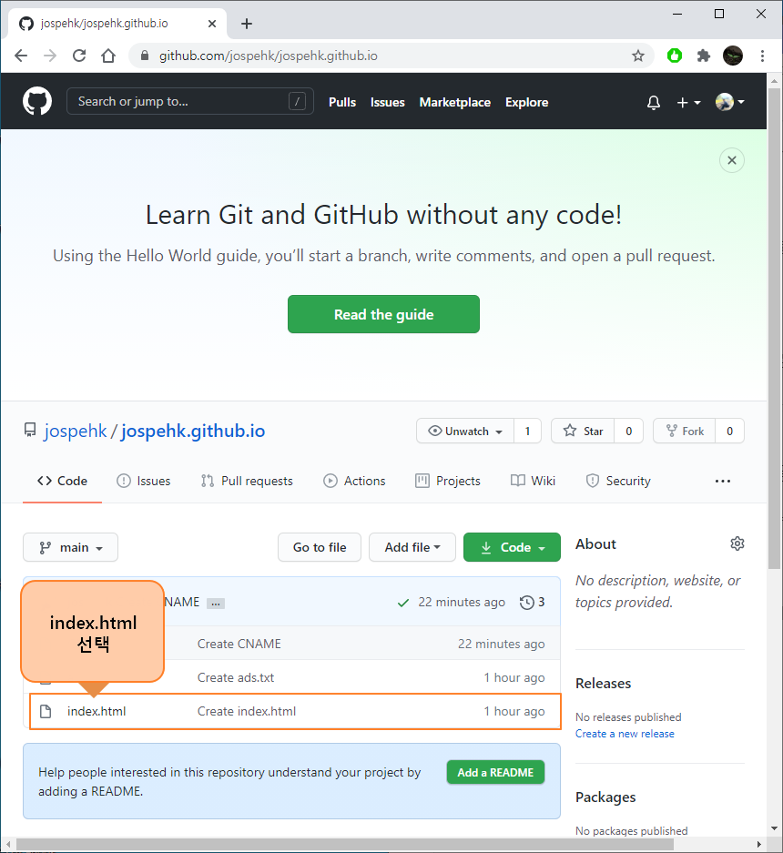Switch to the Pull requests tab

click(x=247, y=481)
